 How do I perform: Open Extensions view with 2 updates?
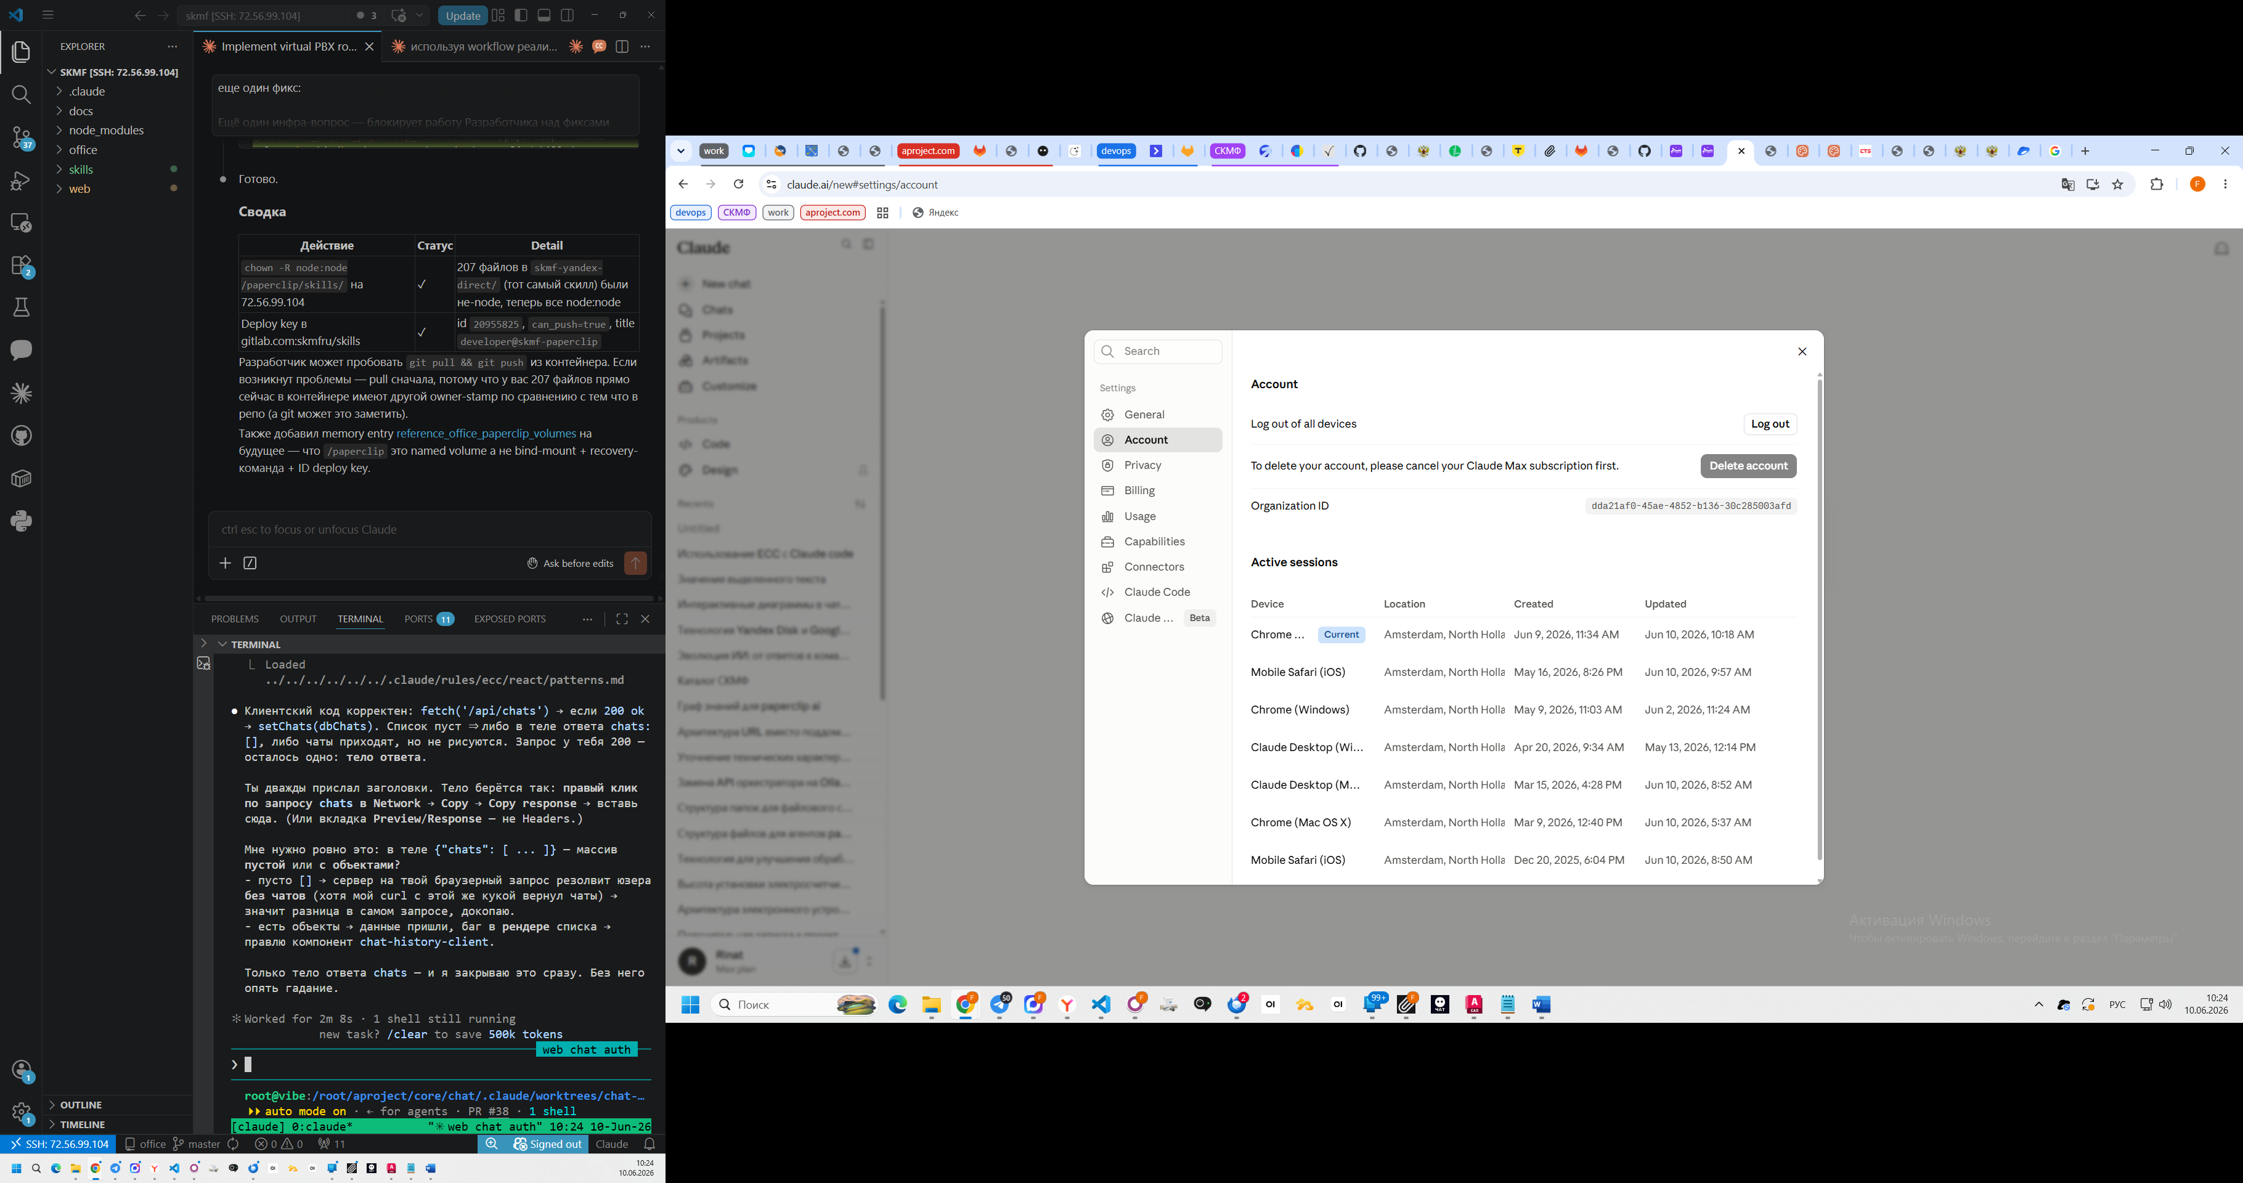pos(21,266)
